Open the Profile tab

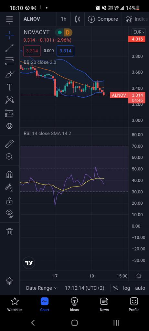click(134, 304)
